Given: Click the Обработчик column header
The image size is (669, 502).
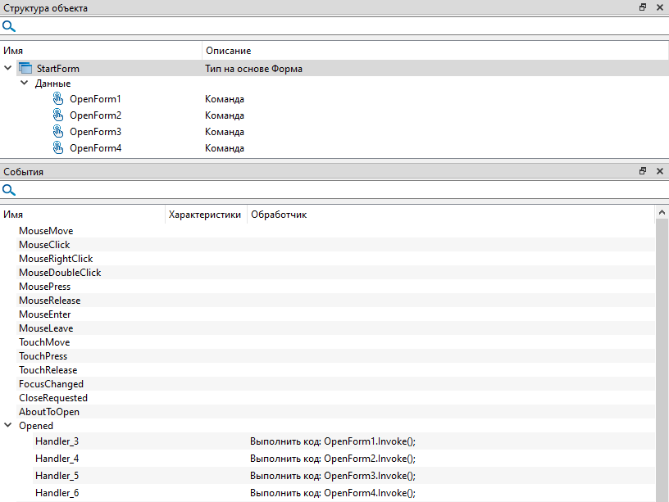Looking at the screenshot, I should (x=279, y=215).
